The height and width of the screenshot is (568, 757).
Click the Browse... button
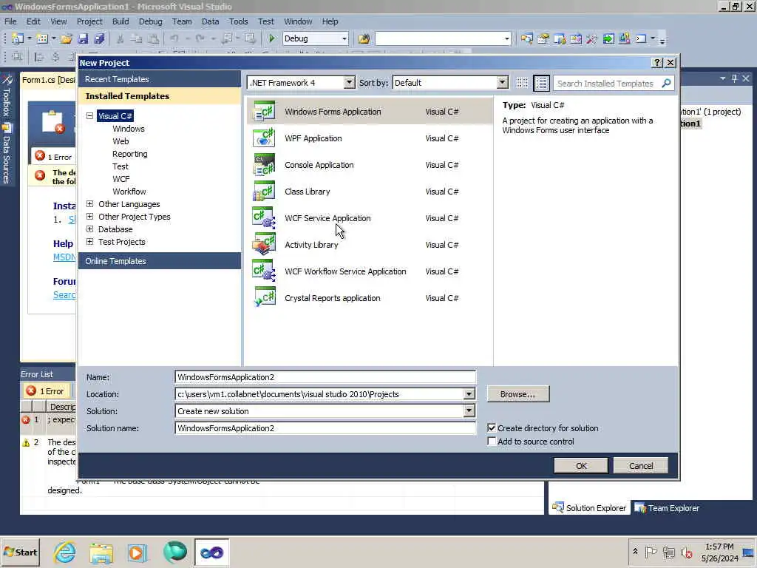[x=518, y=394]
